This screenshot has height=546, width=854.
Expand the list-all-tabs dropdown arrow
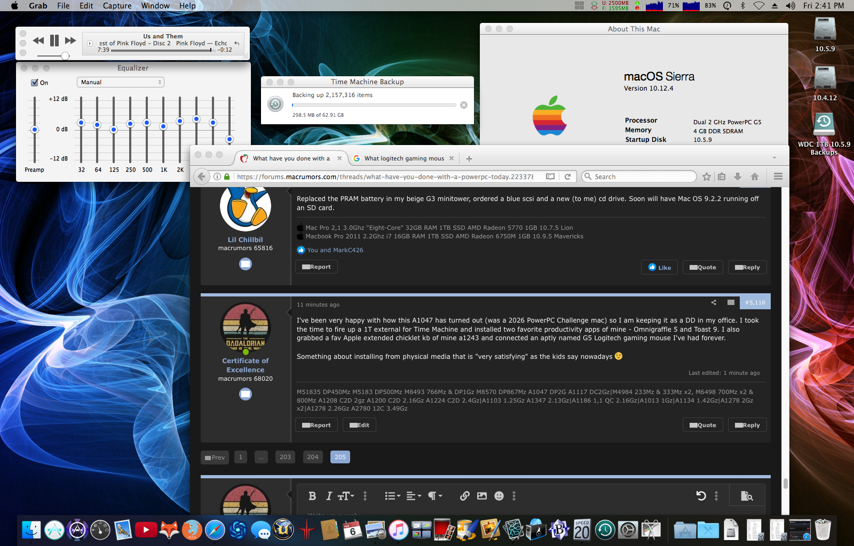coord(774,158)
